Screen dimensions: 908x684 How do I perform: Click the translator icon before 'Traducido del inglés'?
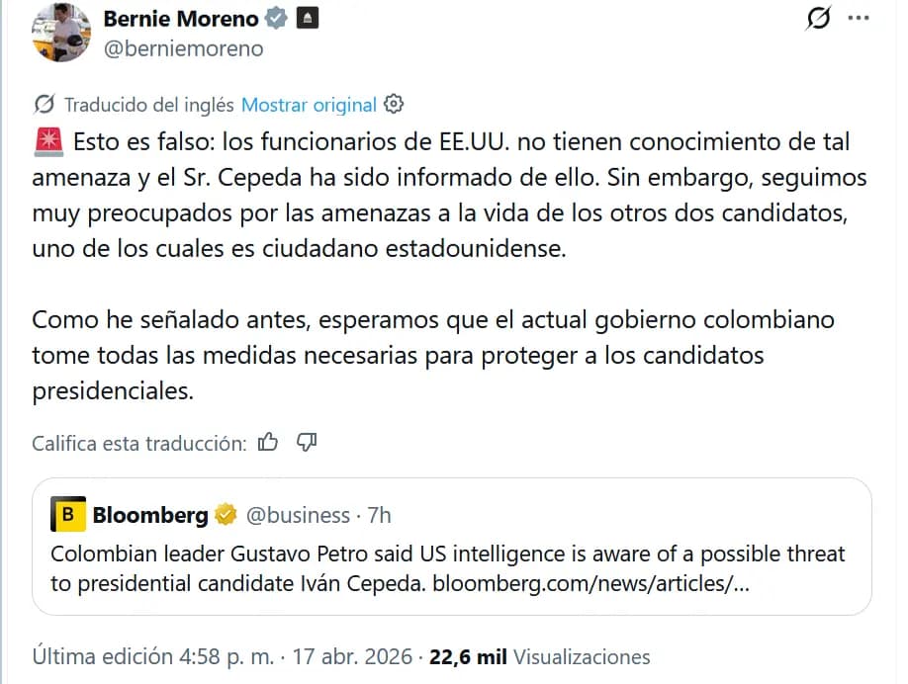tap(43, 104)
